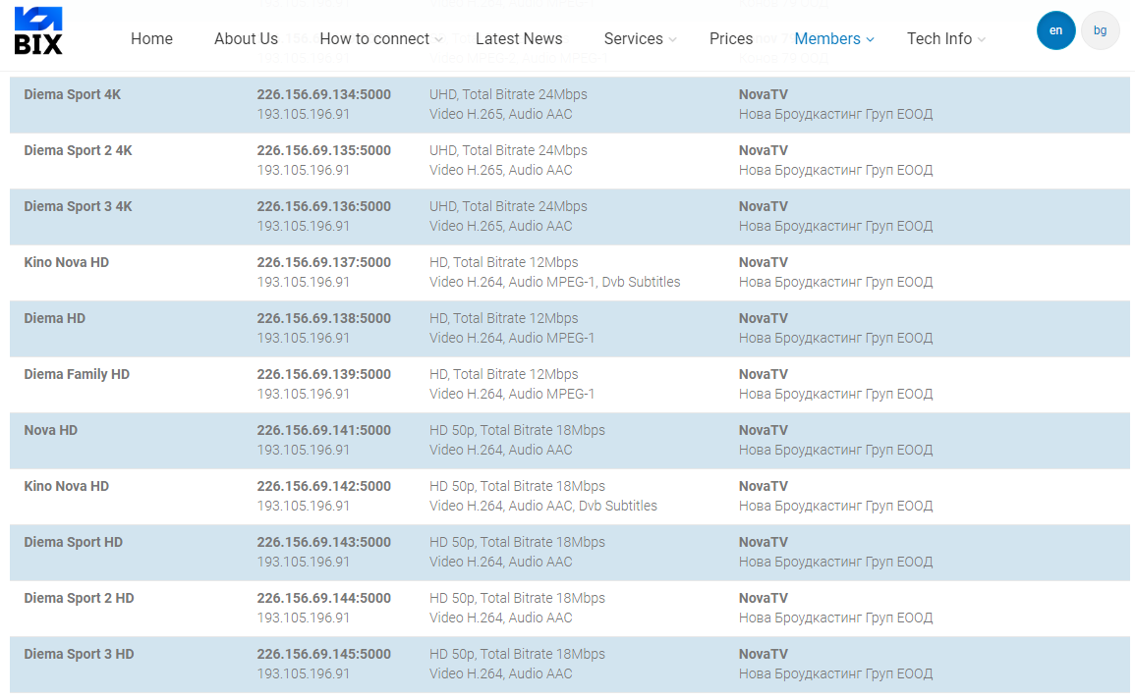Click address 226.156.69.142:5000

pyautogui.click(x=323, y=487)
